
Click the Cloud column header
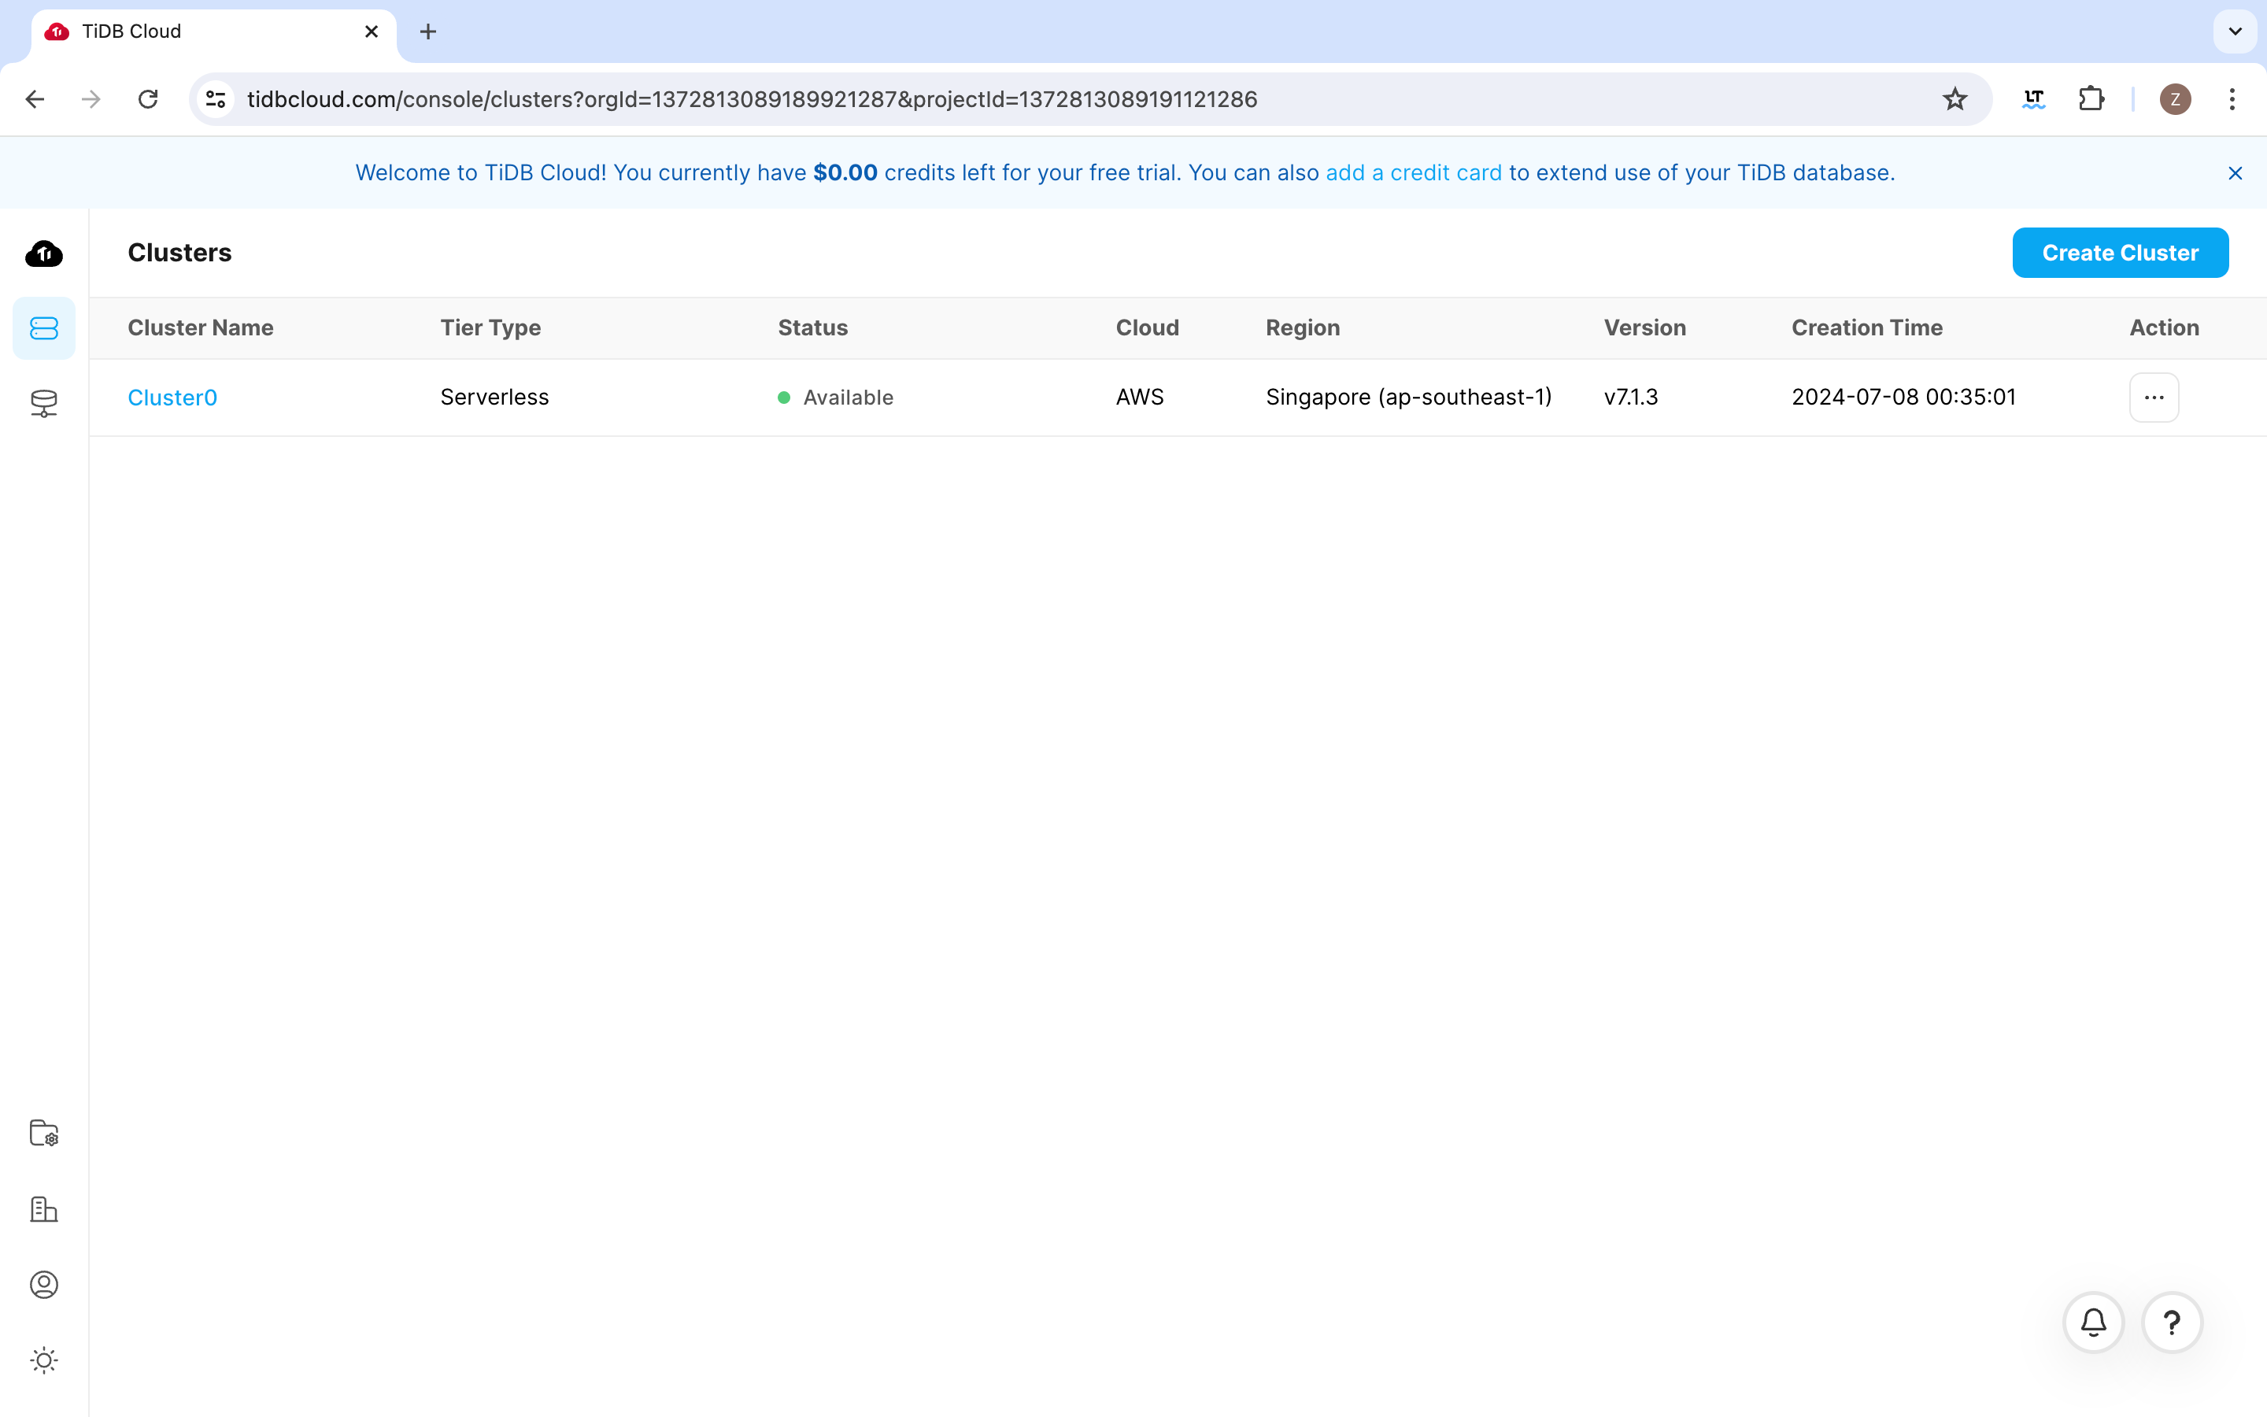click(x=1148, y=328)
